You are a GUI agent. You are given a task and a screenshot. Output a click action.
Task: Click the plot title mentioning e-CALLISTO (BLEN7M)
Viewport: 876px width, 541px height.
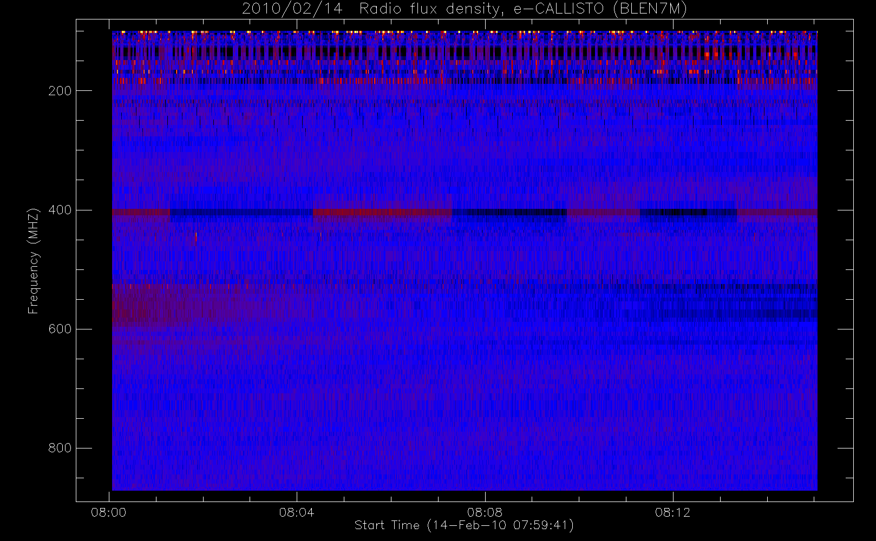tap(465, 9)
